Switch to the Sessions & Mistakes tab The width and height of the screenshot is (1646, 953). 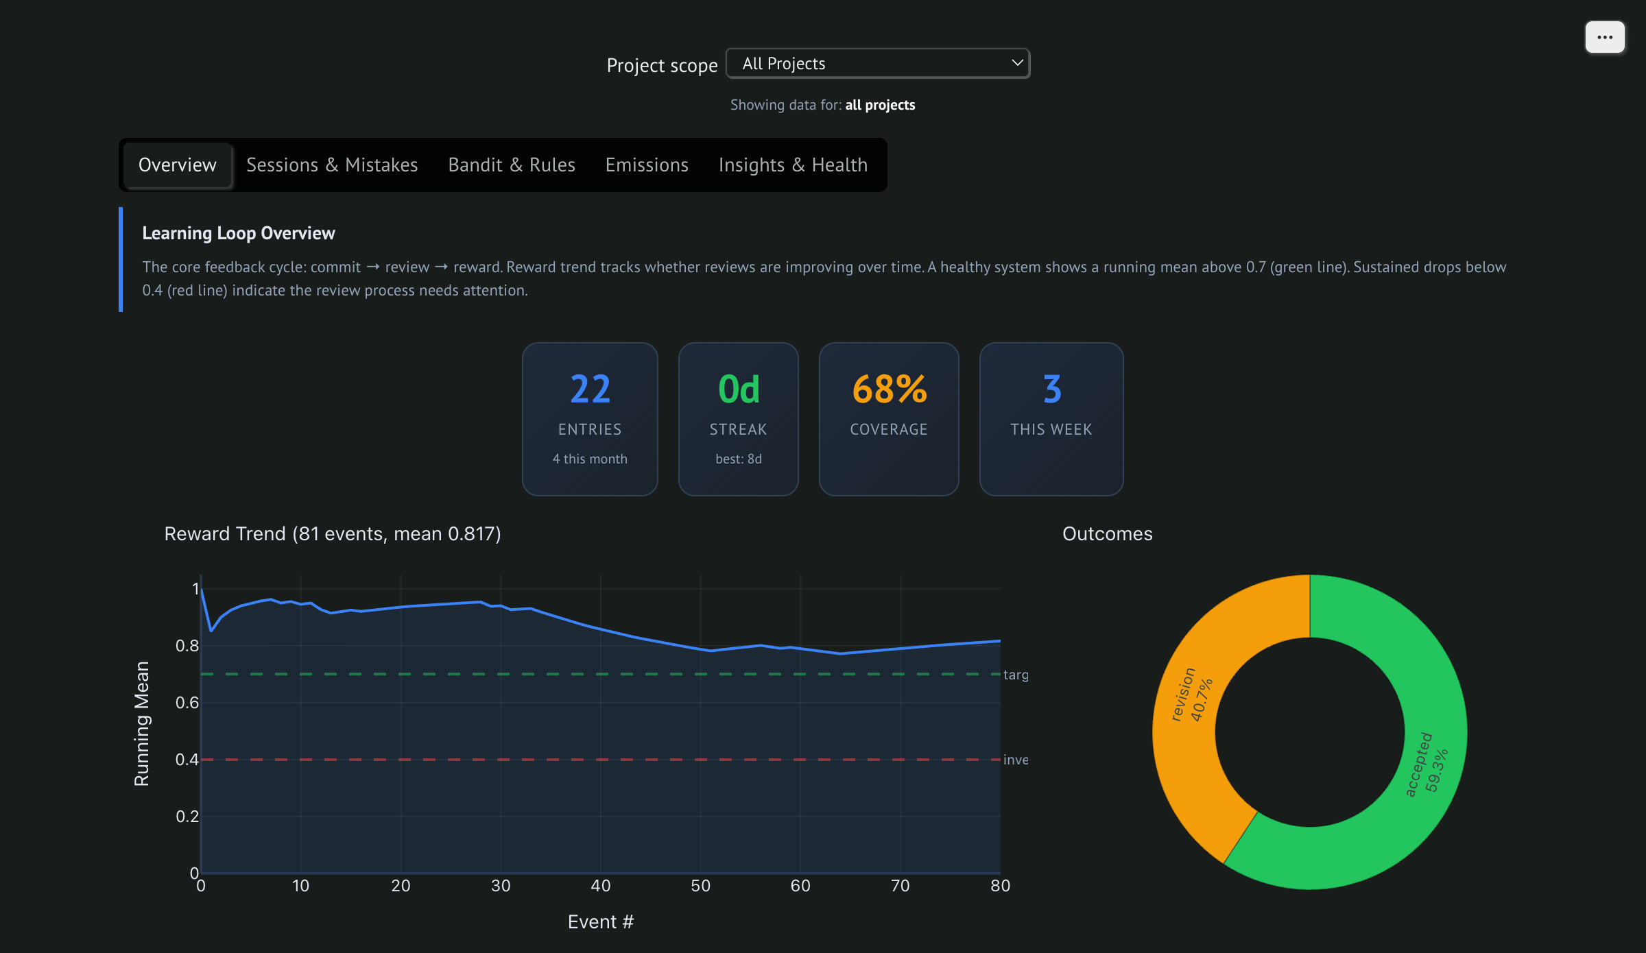332,165
